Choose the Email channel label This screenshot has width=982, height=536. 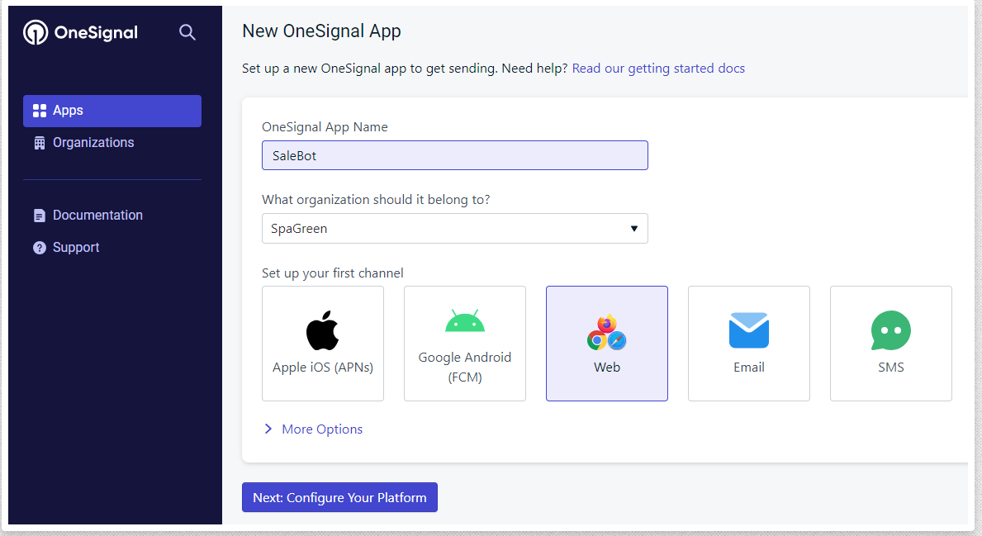click(x=749, y=368)
